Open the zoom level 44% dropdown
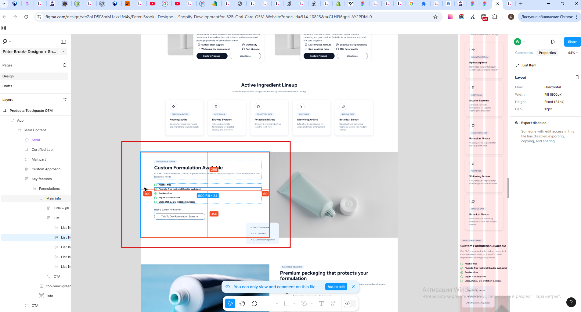Screen dimensions: 581x312 (573, 53)
